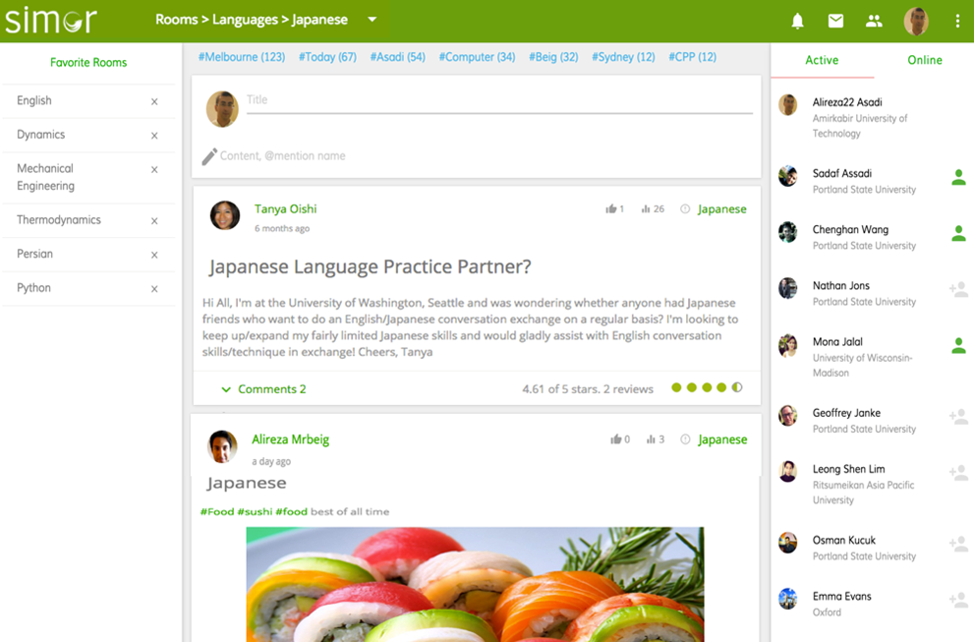Image resolution: width=974 pixels, height=642 pixels.
Task: Like Tanya Oishi's post with thumbs-up
Action: 611,208
